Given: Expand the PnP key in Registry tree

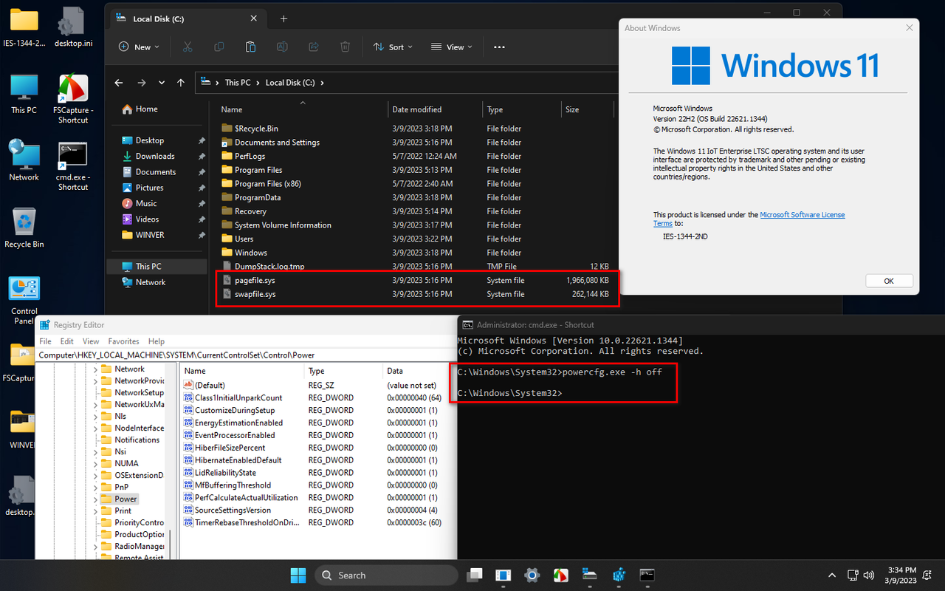Looking at the screenshot, I should 95,487.
